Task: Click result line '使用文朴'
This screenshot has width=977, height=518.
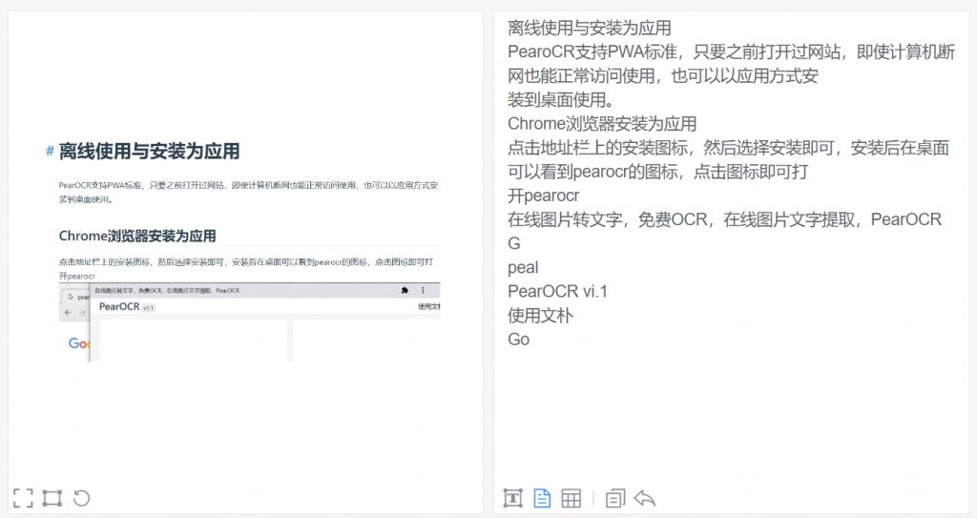Action: (540, 316)
